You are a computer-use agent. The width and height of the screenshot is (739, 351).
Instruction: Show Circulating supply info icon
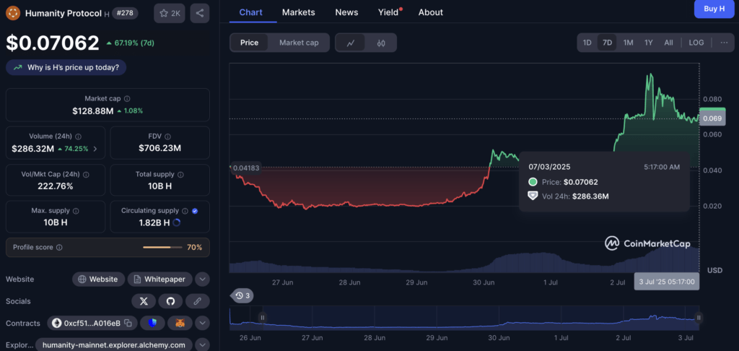[185, 211]
